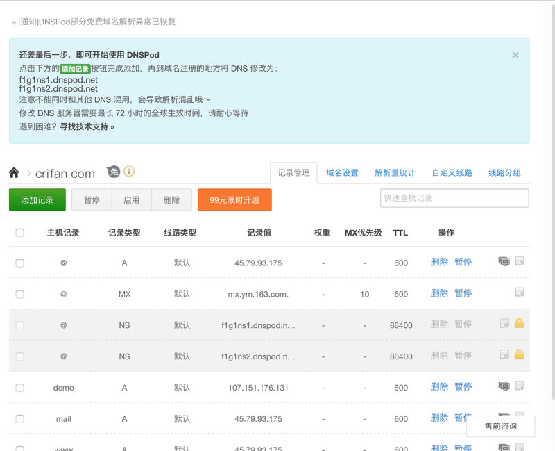Open remark note icon for @ A record

point(520,261)
